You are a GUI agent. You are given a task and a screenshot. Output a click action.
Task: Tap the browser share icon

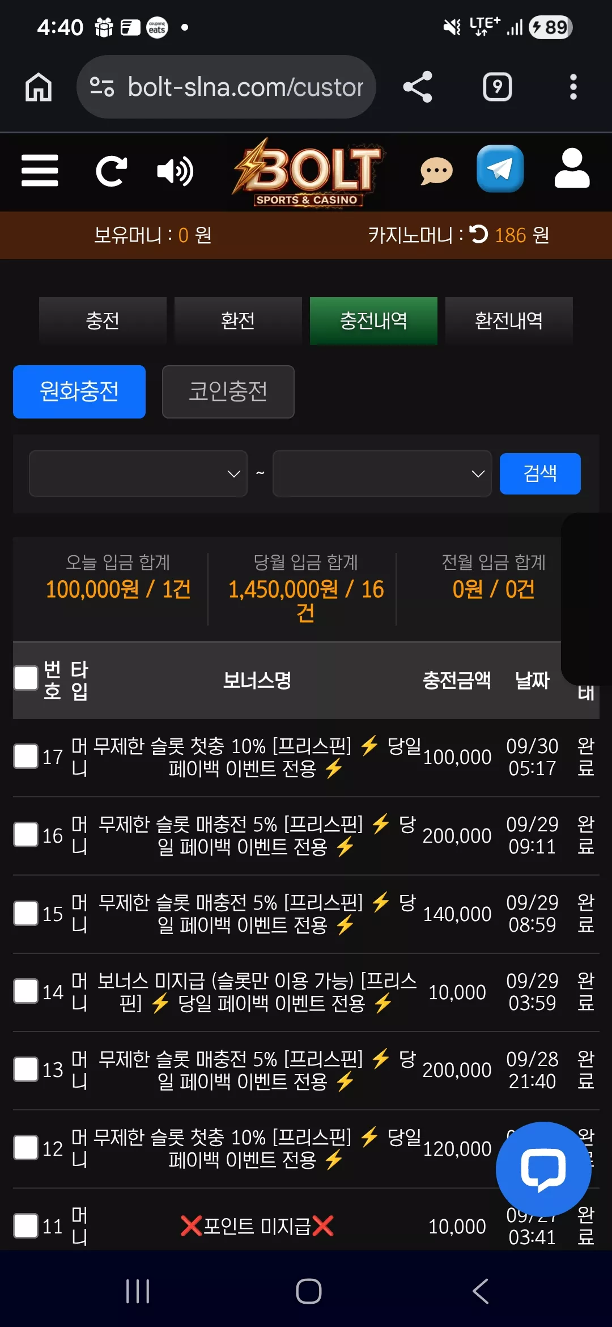(x=418, y=87)
